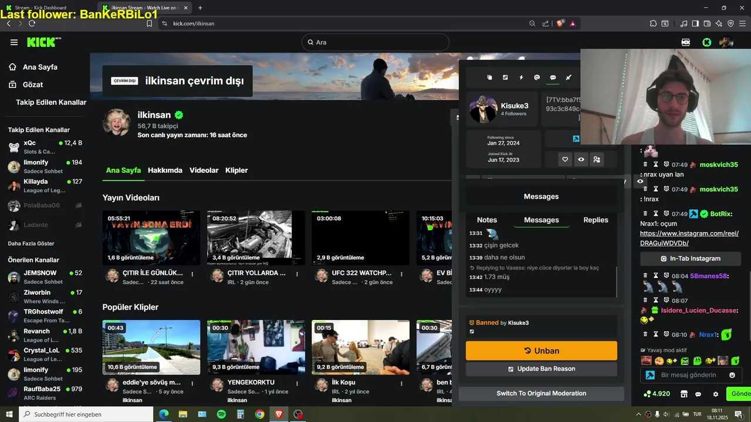Switch to the Replies tab

(x=596, y=220)
